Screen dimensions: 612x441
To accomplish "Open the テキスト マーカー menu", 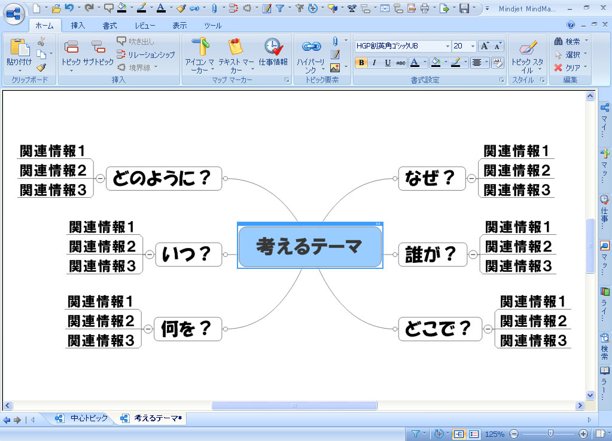I will click(x=236, y=56).
